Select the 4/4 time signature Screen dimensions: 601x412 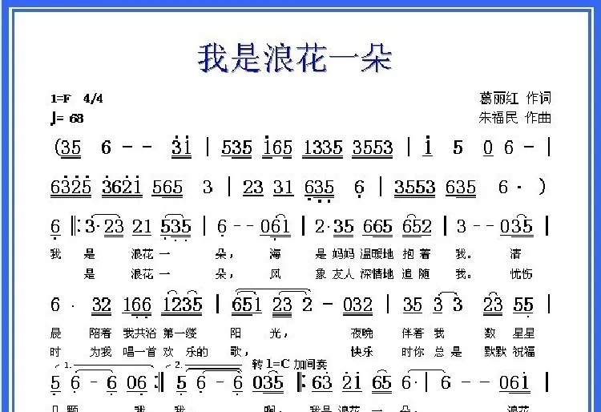(93, 99)
